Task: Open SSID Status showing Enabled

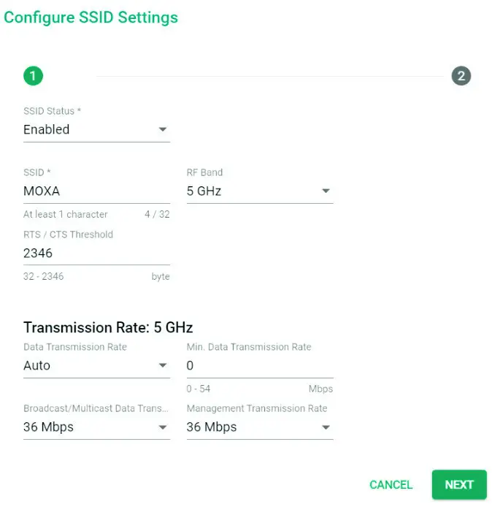Action: click(x=88, y=130)
